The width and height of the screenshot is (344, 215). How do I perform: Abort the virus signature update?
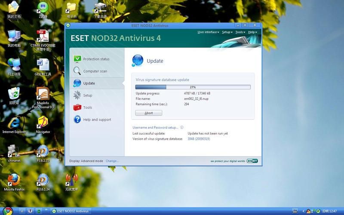click(148, 113)
